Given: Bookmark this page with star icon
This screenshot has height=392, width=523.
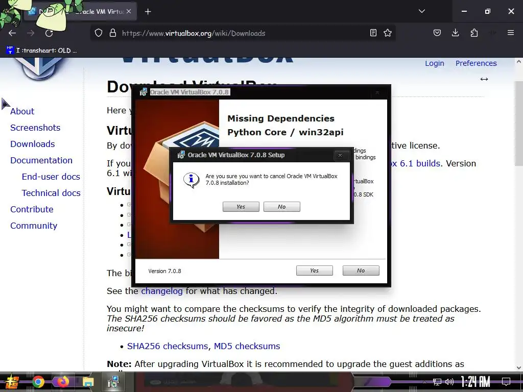Looking at the screenshot, I should click(x=388, y=33).
